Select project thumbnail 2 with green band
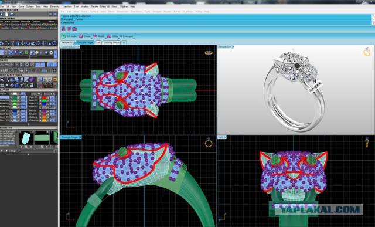This screenshot has width=375, height=227. (42, 138)
